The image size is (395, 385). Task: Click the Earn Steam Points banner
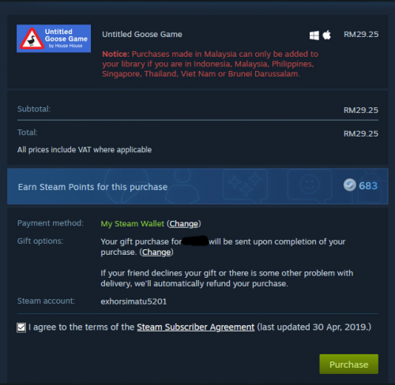[x=197, y=186]
